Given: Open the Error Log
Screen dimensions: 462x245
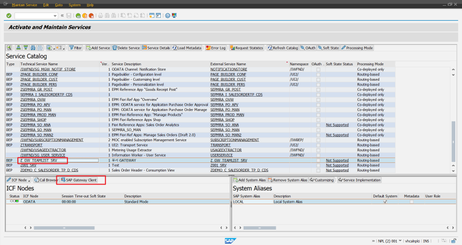Looking at the screenshot, I should pyautogui.click(x=216, y=48).
